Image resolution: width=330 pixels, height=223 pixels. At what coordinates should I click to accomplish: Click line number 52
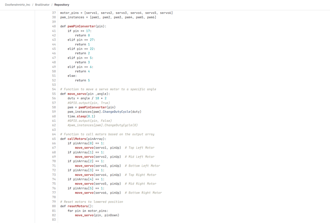(x=53, y=80)
